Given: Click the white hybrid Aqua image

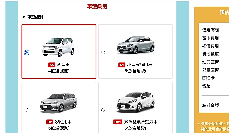Looking at the screenshot, I should point(136,102).
